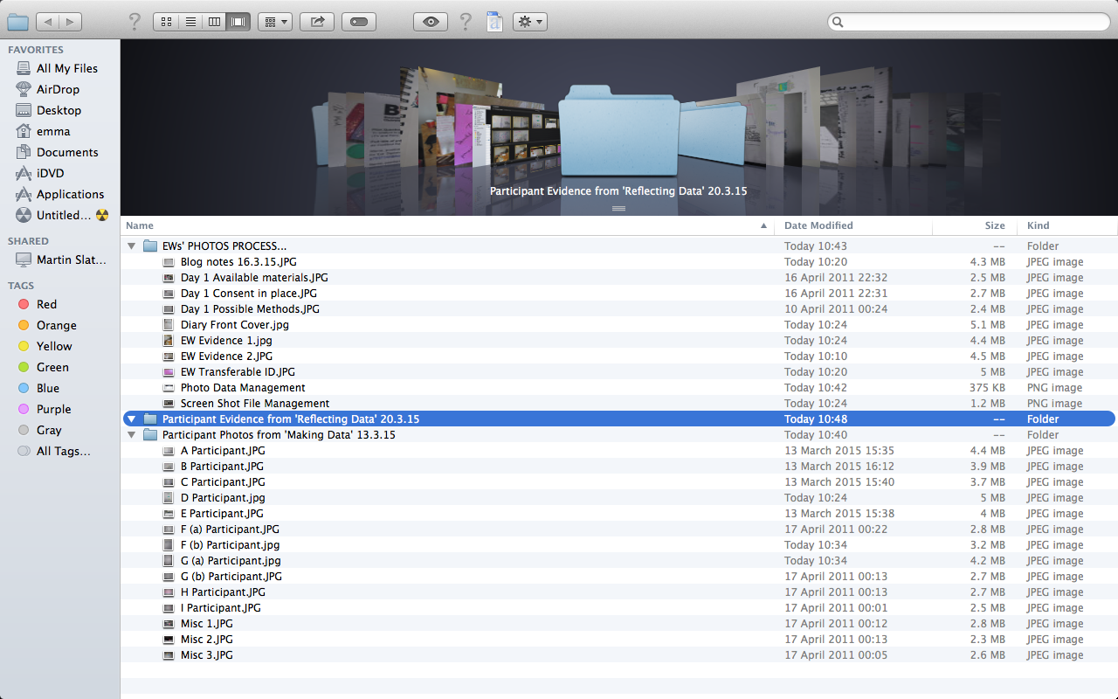This screenshot has width=1118, height=699.
Task: Collapse the selected Participant Evidence folder
Action: coord(132,419)
